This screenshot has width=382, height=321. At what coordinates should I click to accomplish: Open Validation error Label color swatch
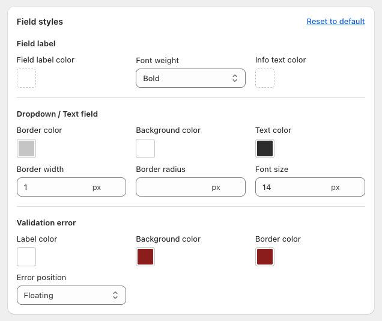coord(26,257)
